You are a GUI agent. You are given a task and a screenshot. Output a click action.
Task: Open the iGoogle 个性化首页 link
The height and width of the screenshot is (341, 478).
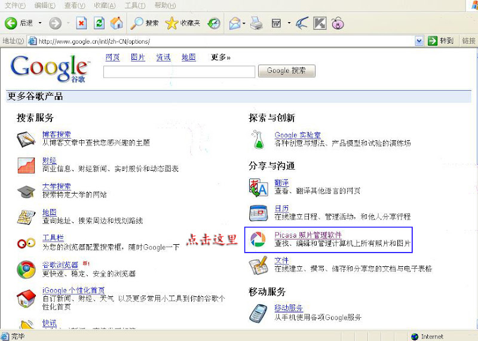pos(73,290)
